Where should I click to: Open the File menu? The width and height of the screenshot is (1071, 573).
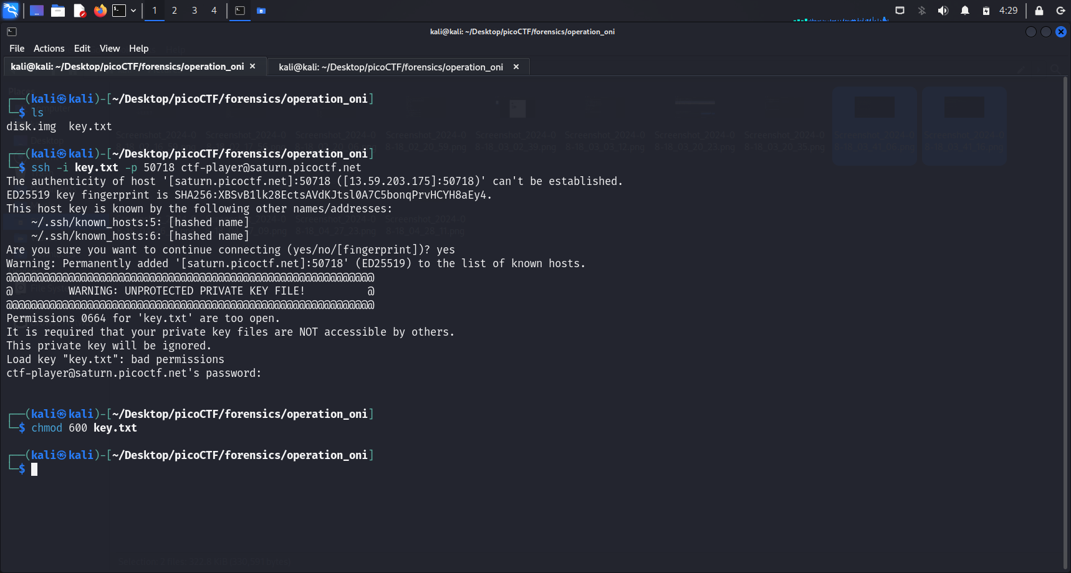17,49
